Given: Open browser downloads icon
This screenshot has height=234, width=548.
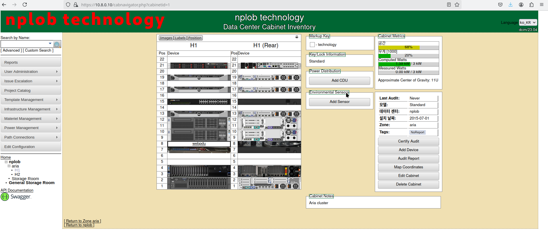Looking at the screenshot, I should coord(510,5).
